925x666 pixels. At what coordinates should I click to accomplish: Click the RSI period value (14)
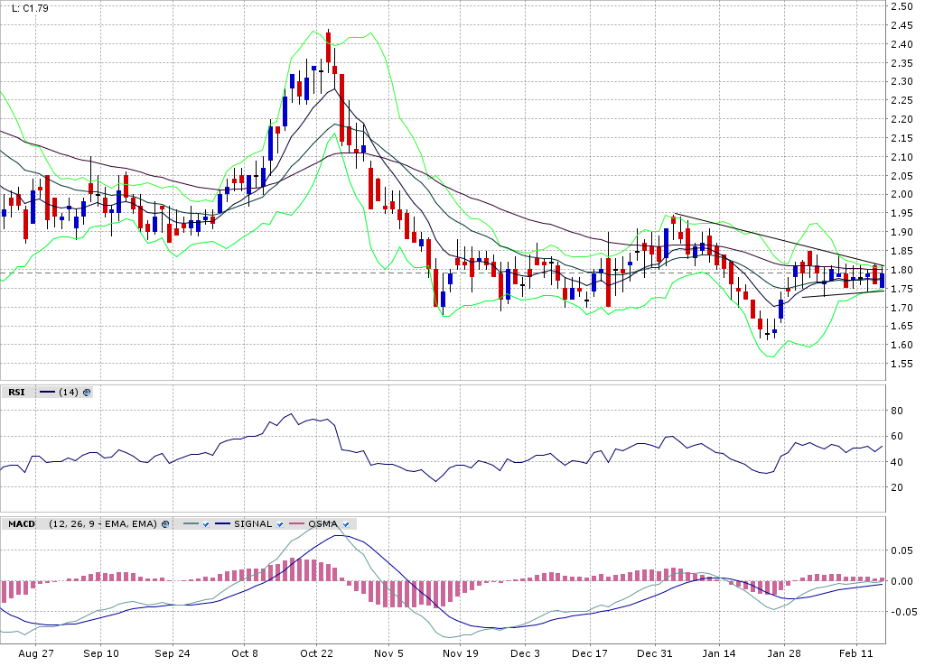(69, 393)
